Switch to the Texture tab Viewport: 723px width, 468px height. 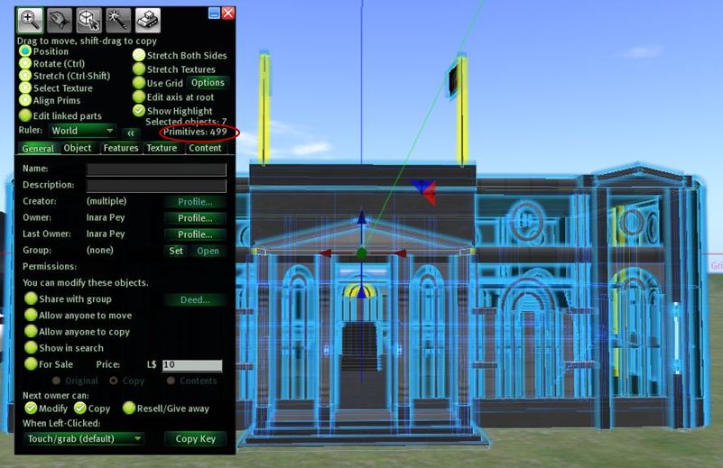[162, 148]
